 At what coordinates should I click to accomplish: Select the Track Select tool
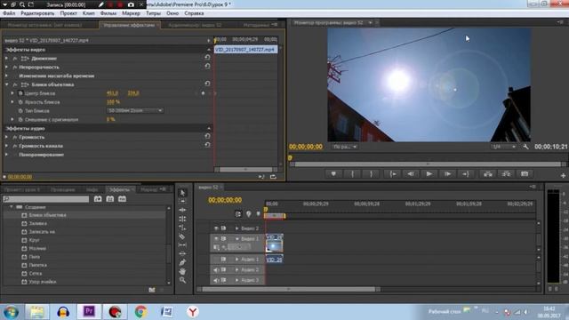(x=182, y=202)
